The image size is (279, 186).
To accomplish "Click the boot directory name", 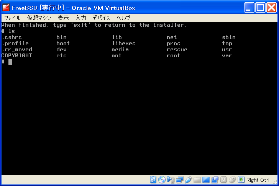I will [x=63, y=43].
